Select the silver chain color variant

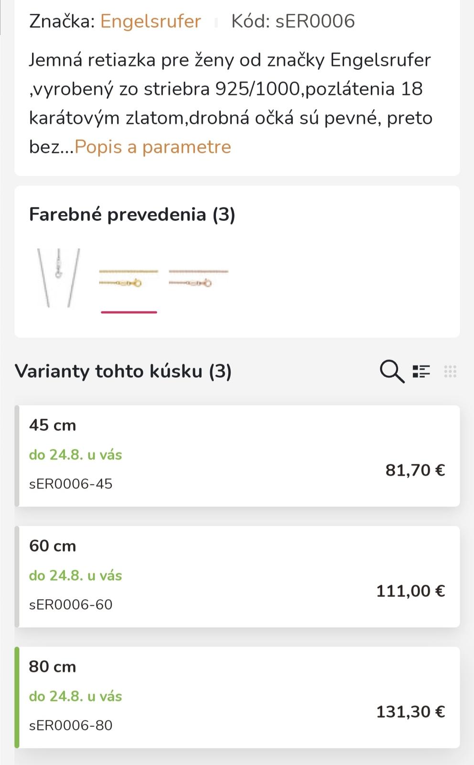(59, 277)
